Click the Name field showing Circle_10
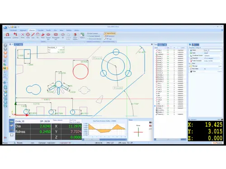The image size is (226, 169). [212, 50]
